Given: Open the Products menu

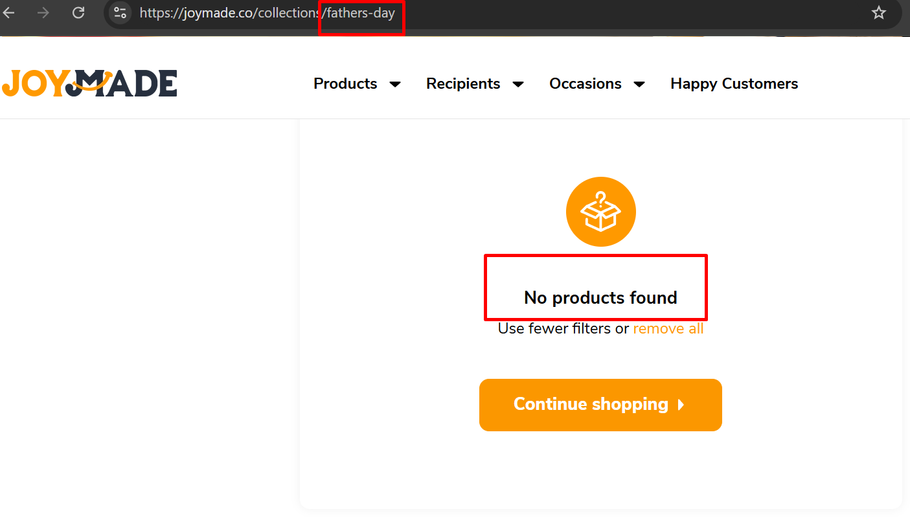Looking at the screenshot, I should tap(345, 84).
